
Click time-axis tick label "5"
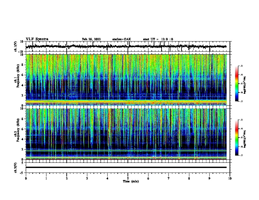pos(128,178)
